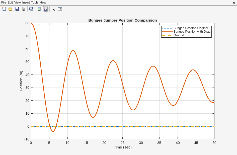Click the Link Plot toolbar icon

click(x=31, y=9)
